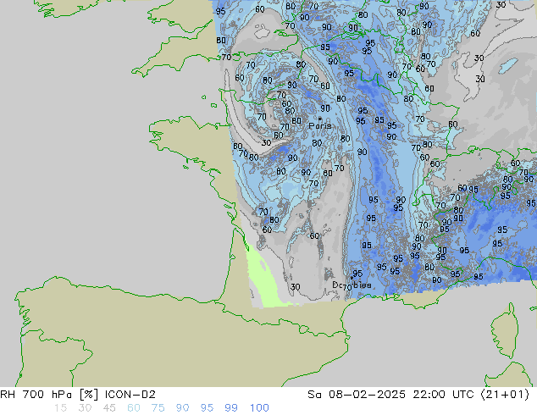Click the "RH 700 hPa [%] ICON-D2" title
Image resolution: width=537 pixels, height=415 pixels.
(78, 395)
